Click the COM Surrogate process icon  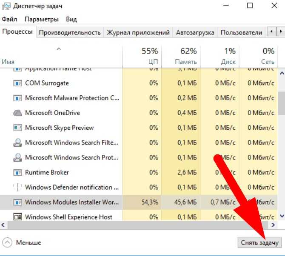click(17, 83)
